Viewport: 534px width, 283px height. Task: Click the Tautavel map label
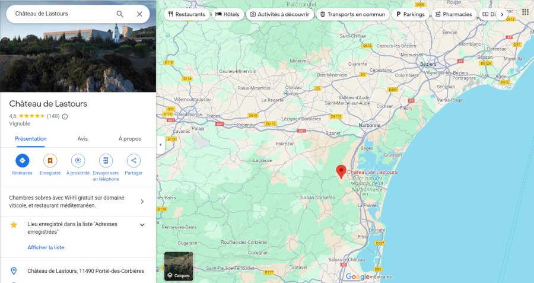(x=298, y=268)
